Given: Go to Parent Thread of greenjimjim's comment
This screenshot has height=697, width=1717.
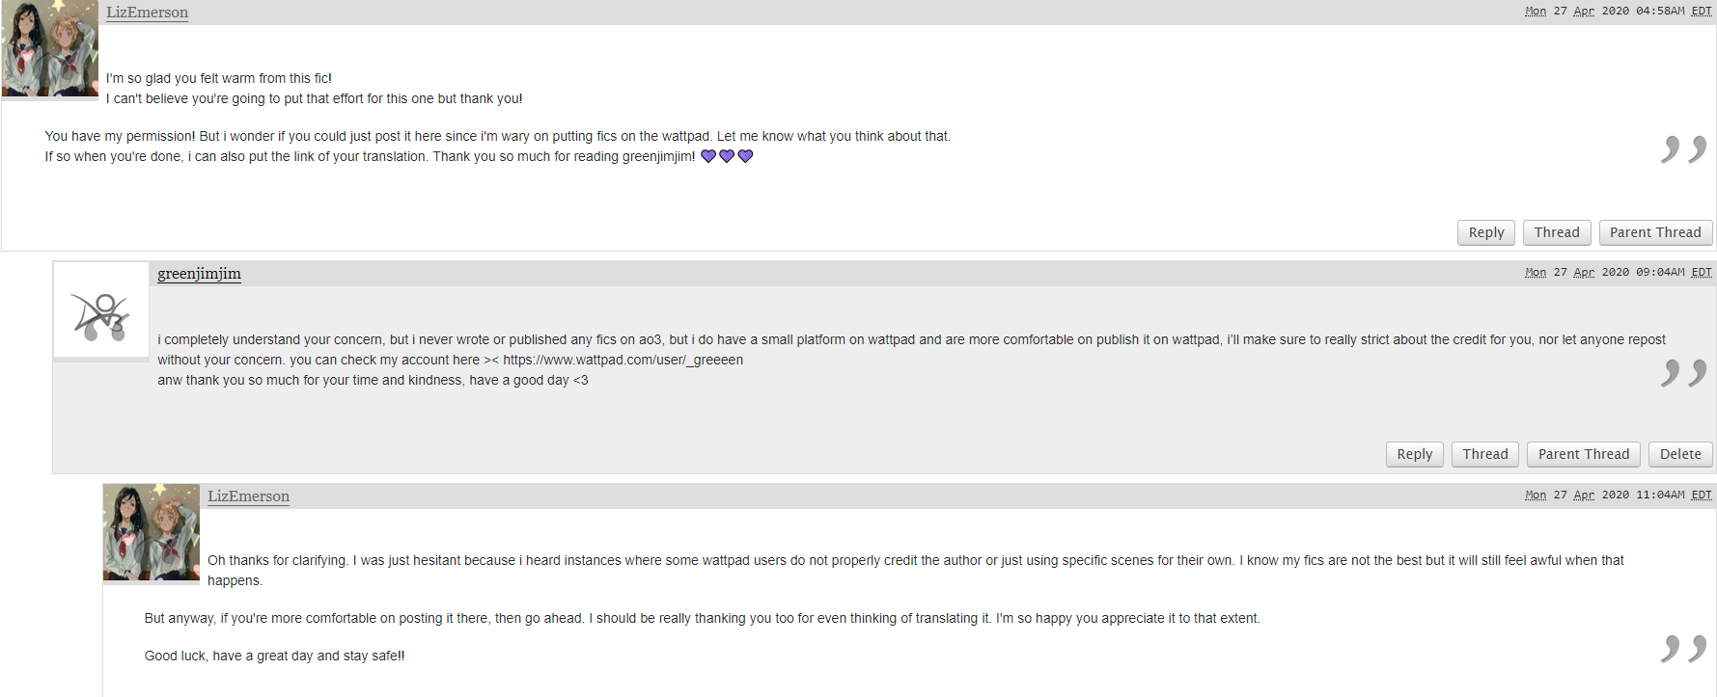Looking at the screenshot, I should tap(1584, 454).
